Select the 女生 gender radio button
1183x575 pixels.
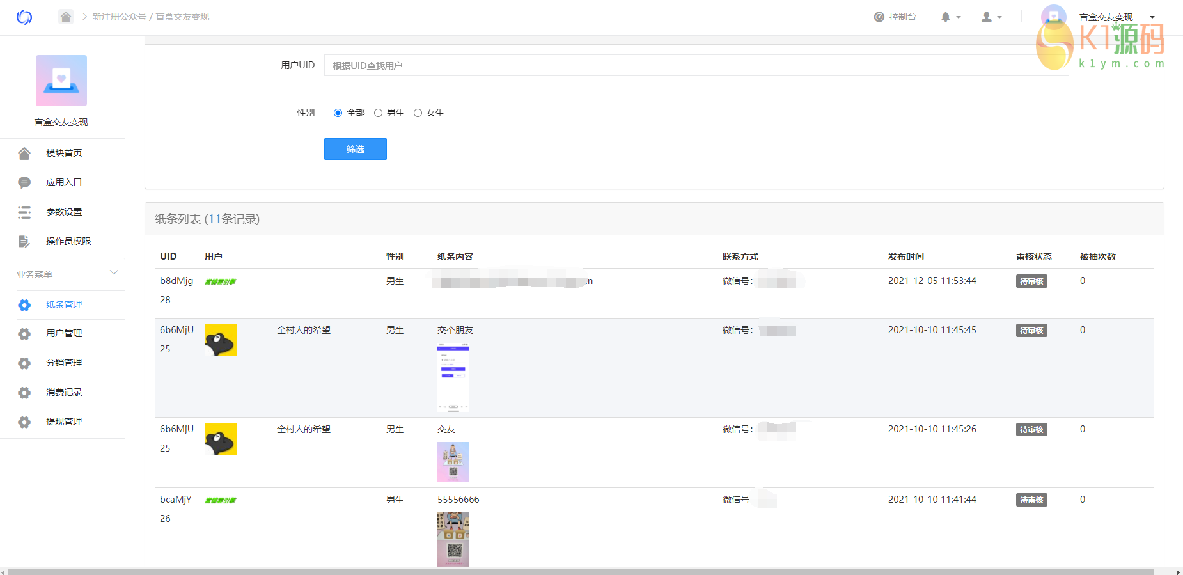point(418,113)
